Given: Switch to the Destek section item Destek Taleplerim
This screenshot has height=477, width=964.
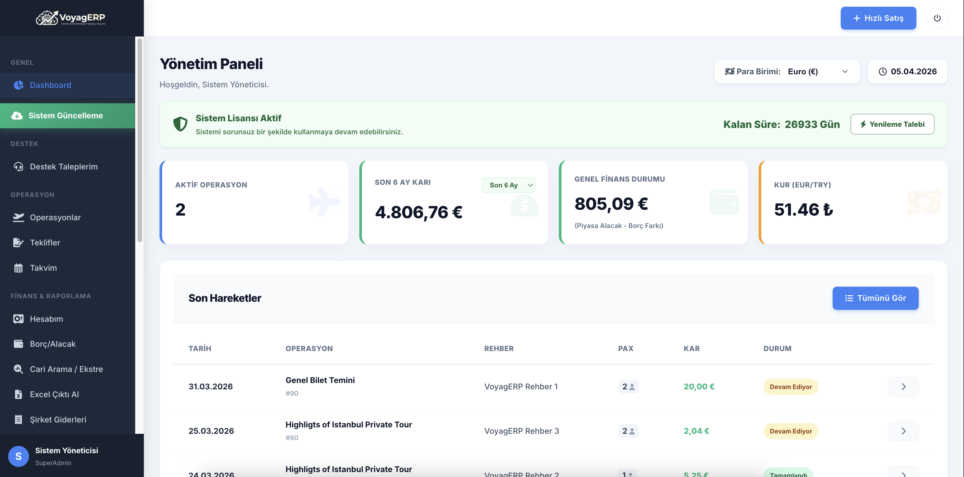Looking at the screenshot, I should coord(64,166).
